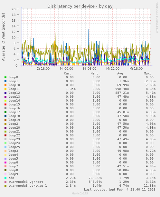Click the loop3 max value 5.72m

click(151, 151)
